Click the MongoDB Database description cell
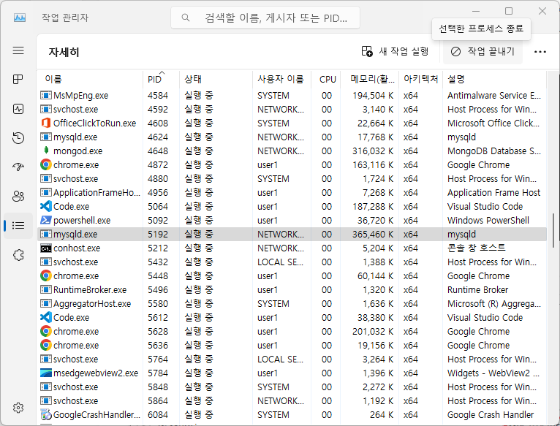Screen dimensions: 560x426 click(494, 151)
